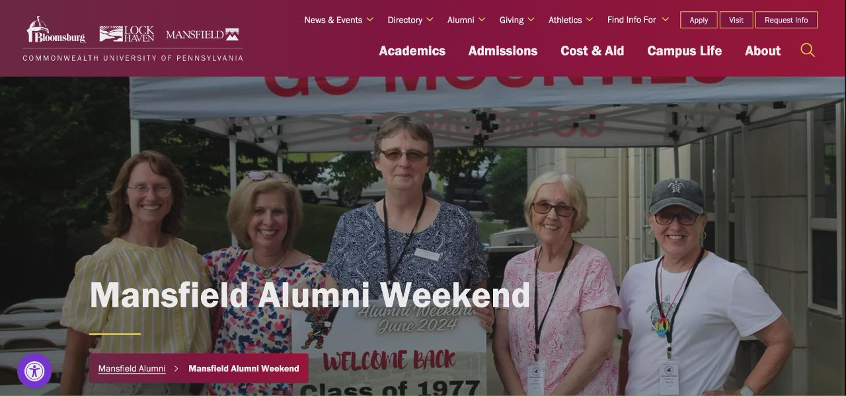Image resolution: width=846 pixels, height=396 pixels.
Task: Click the Bloomsburg logo
Action: pos(56,30)
